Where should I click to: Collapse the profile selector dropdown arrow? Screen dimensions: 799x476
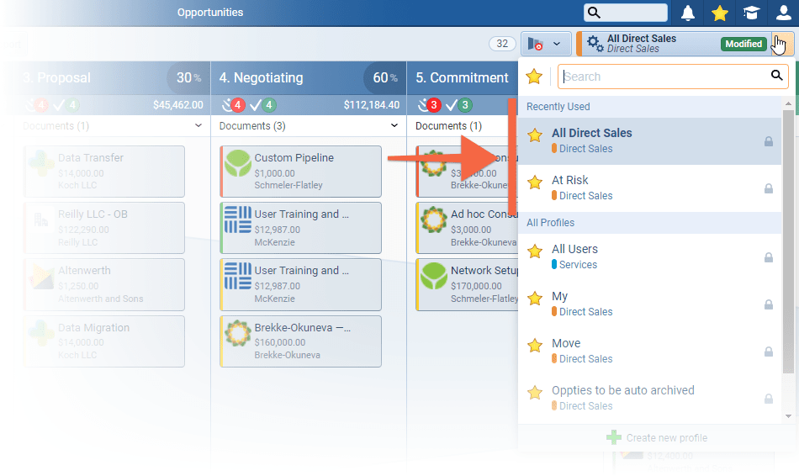click(780, 44)
